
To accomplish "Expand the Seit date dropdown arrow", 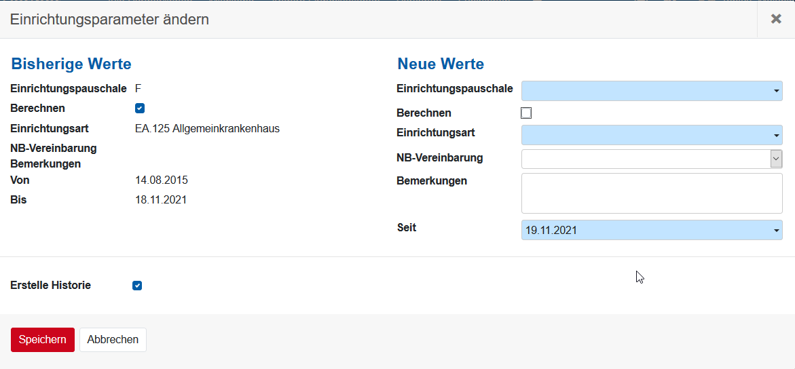I will (x=776, y=231).
